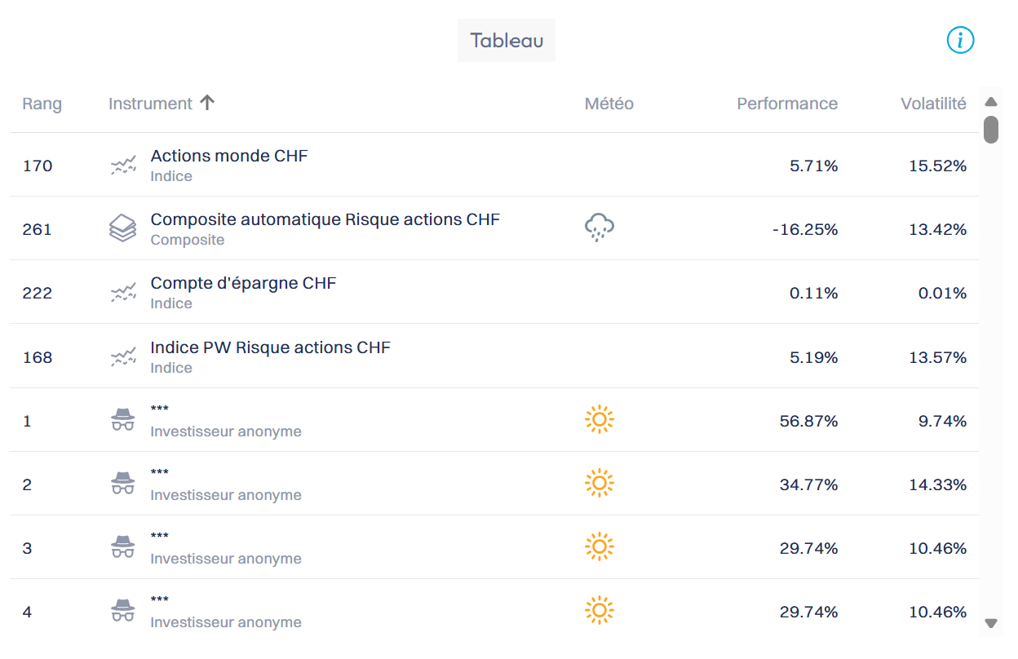Image resolution: width=1018 pixels, height=659 pixels.
Task: Click the info icon beside Tableau
Action: (x=960, y=40)
